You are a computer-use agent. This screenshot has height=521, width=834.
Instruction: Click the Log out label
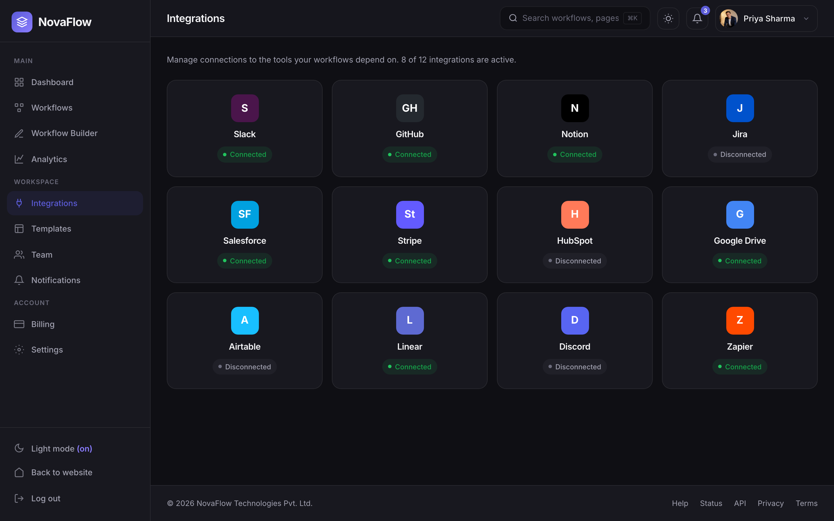point(46,498)
